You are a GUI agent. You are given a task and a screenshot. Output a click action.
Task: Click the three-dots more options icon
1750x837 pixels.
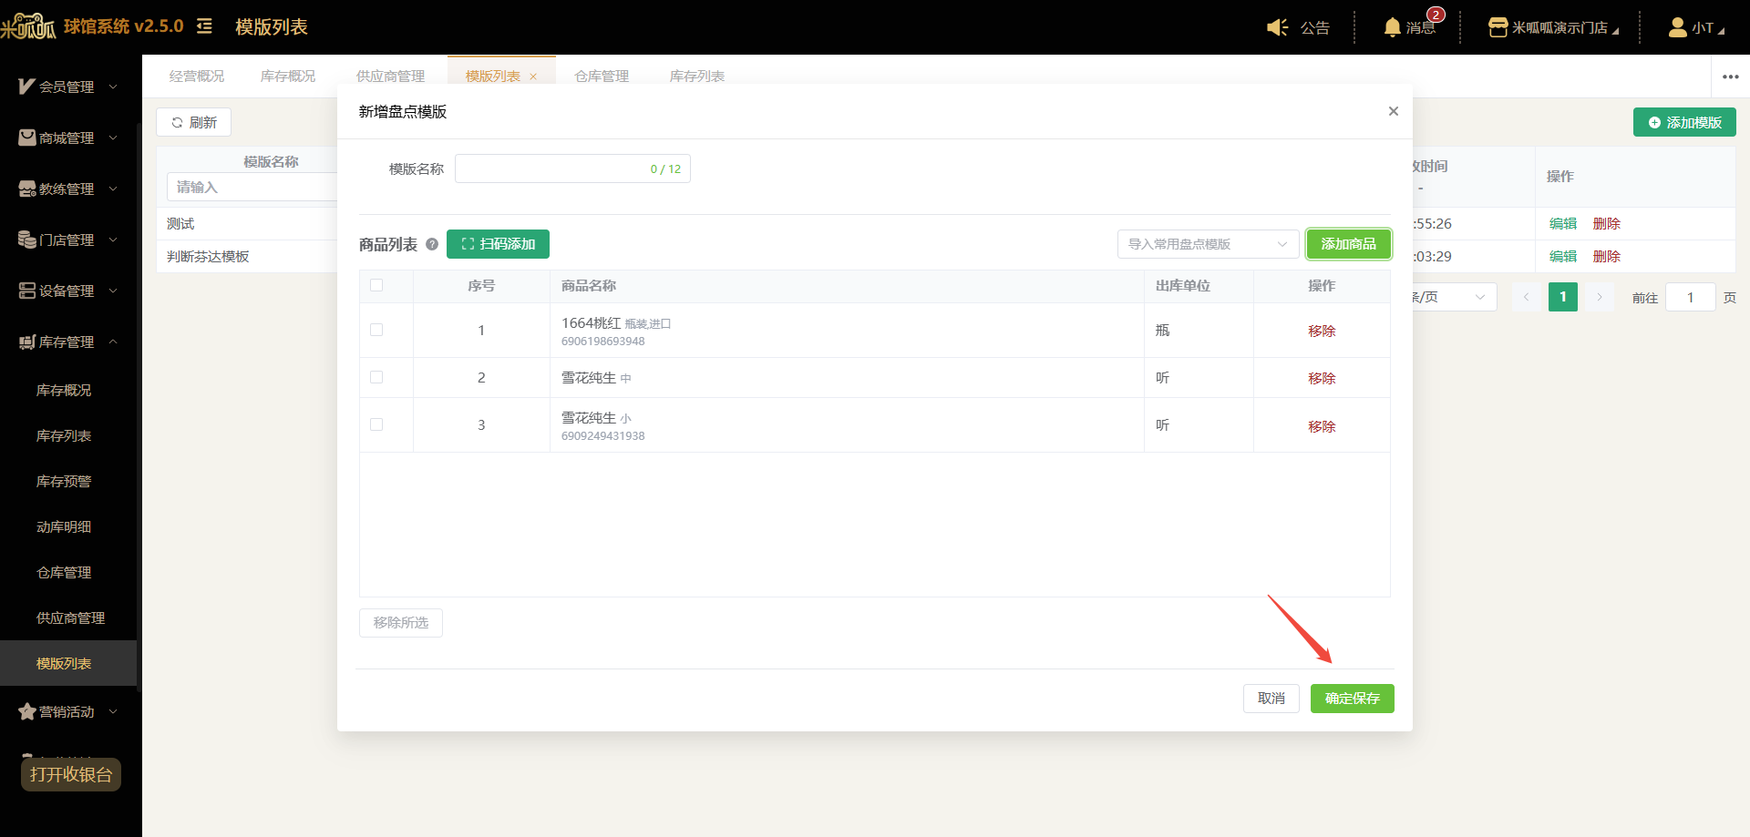pos(1731,77)
